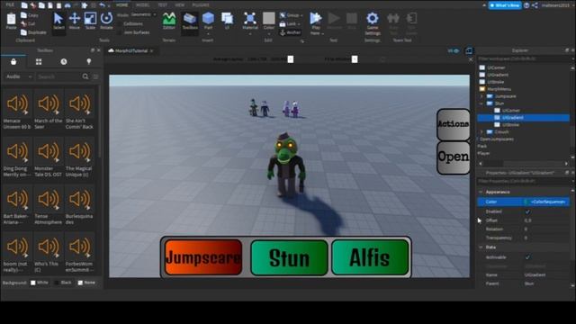This screenshot has height=324, width=576.
Task: Select None background option
Action: (80, 283)
